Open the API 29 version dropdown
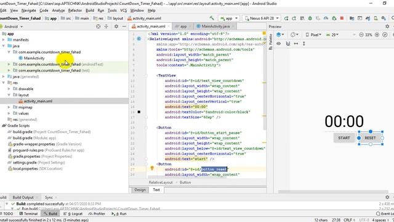Screen dimensions: 394x222 pos(332,35)
